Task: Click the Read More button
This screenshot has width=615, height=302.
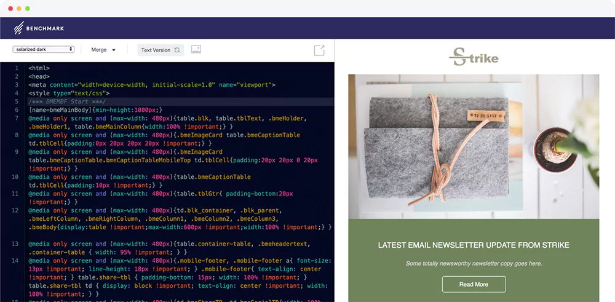Action: coord(474,284)
